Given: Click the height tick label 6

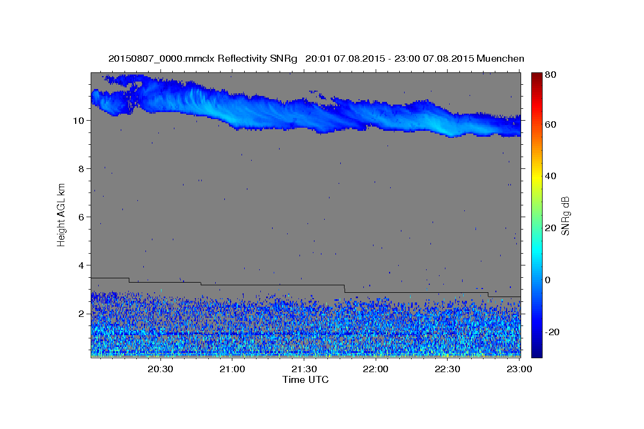Looking at the screenshot, I should (x=82, y=217).
